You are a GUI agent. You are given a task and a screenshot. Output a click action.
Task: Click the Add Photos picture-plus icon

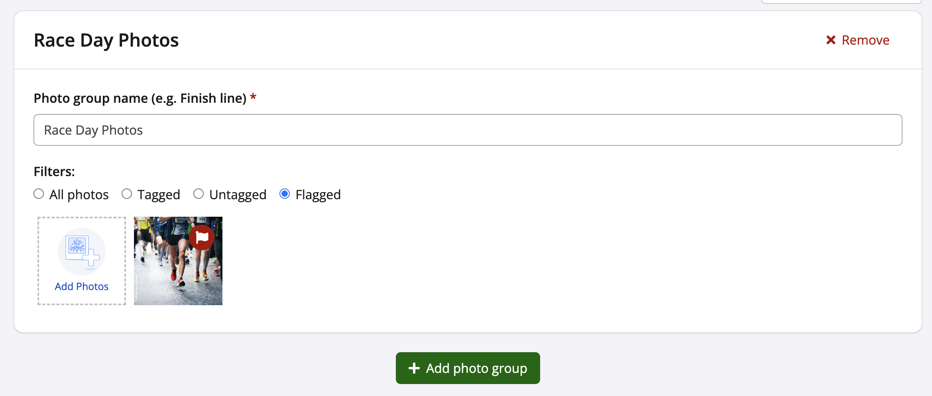click(x=82, y=251)
